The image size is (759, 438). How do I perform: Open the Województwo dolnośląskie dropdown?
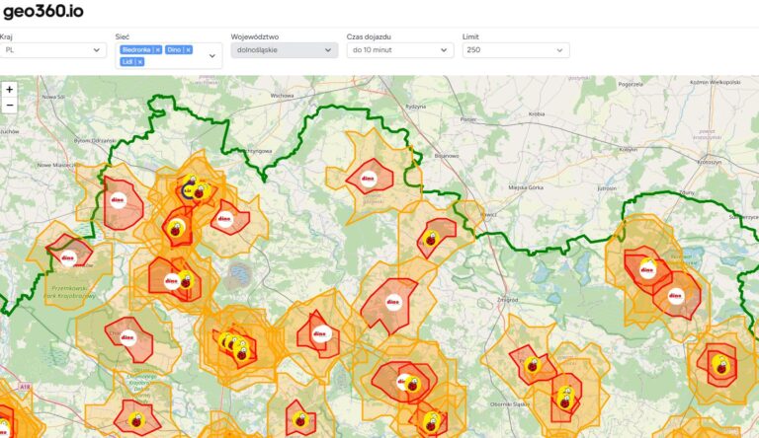pyautogui.click(x=285, y=49)
